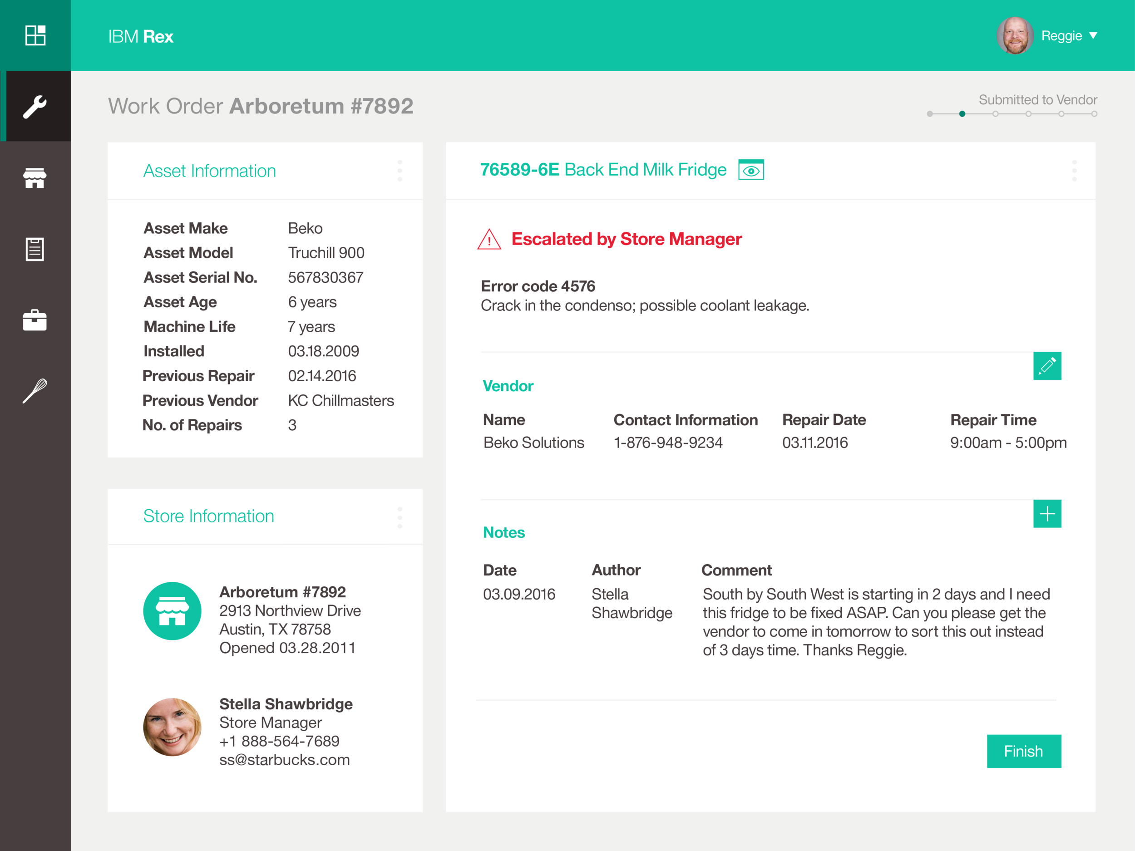The width and height of the screenshot is (1135, 851).
Task: Click Stella Shawbridge's profile photo
Action: point(173,727)
